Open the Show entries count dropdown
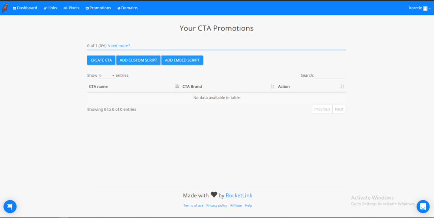 (106, 75)
